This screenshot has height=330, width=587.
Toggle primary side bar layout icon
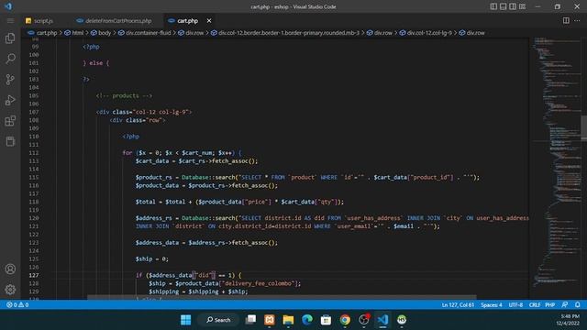[x=493, y=6]
